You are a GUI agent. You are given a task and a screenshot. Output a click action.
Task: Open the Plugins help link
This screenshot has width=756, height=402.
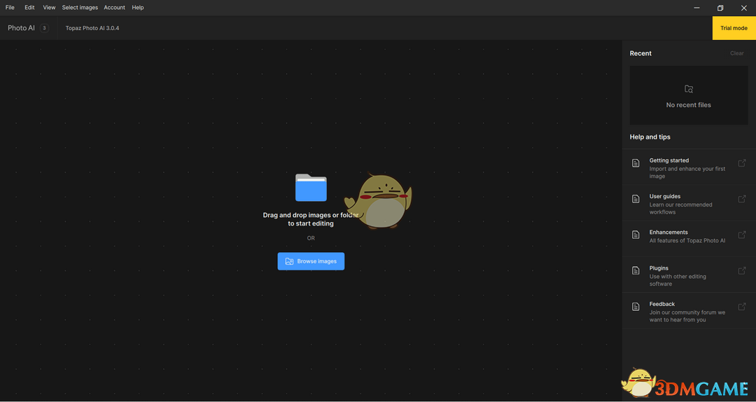point(689,275)
